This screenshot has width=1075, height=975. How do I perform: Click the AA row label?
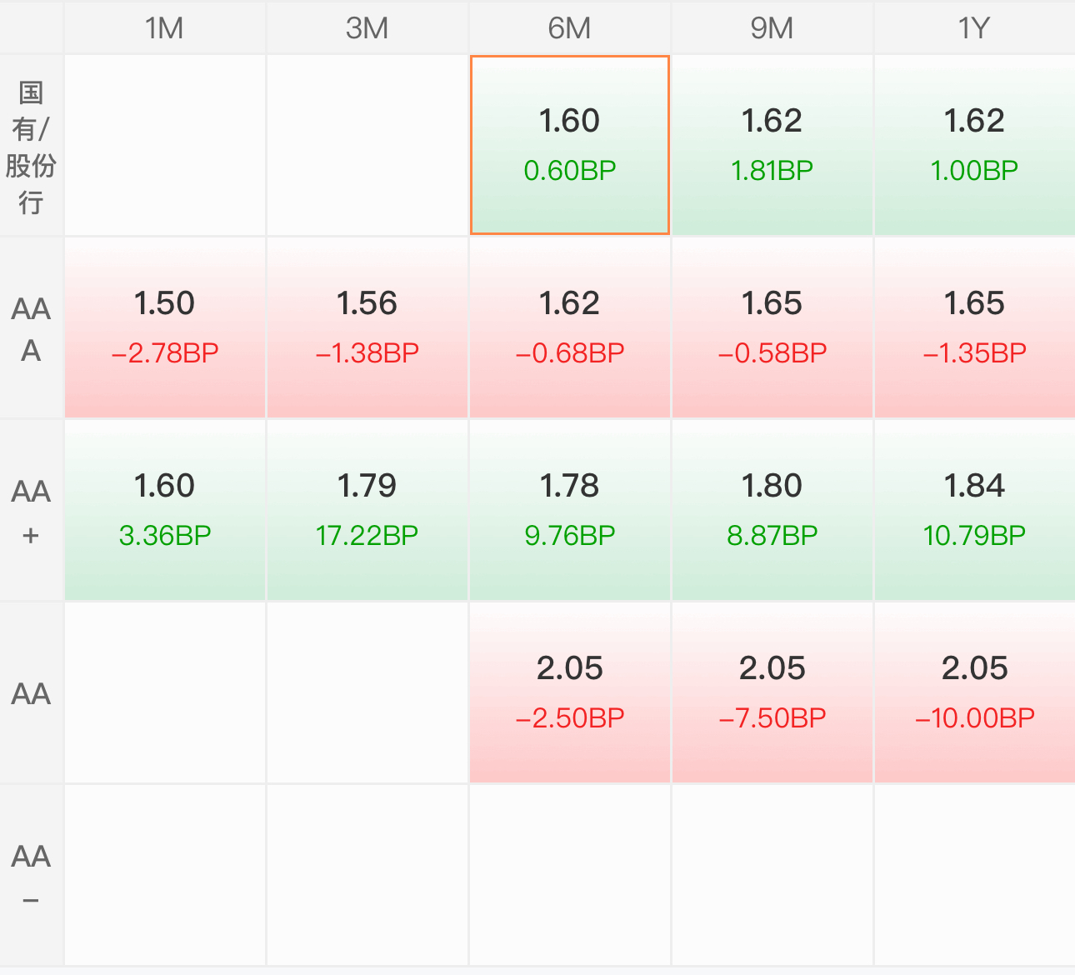(x=31, y=693)
